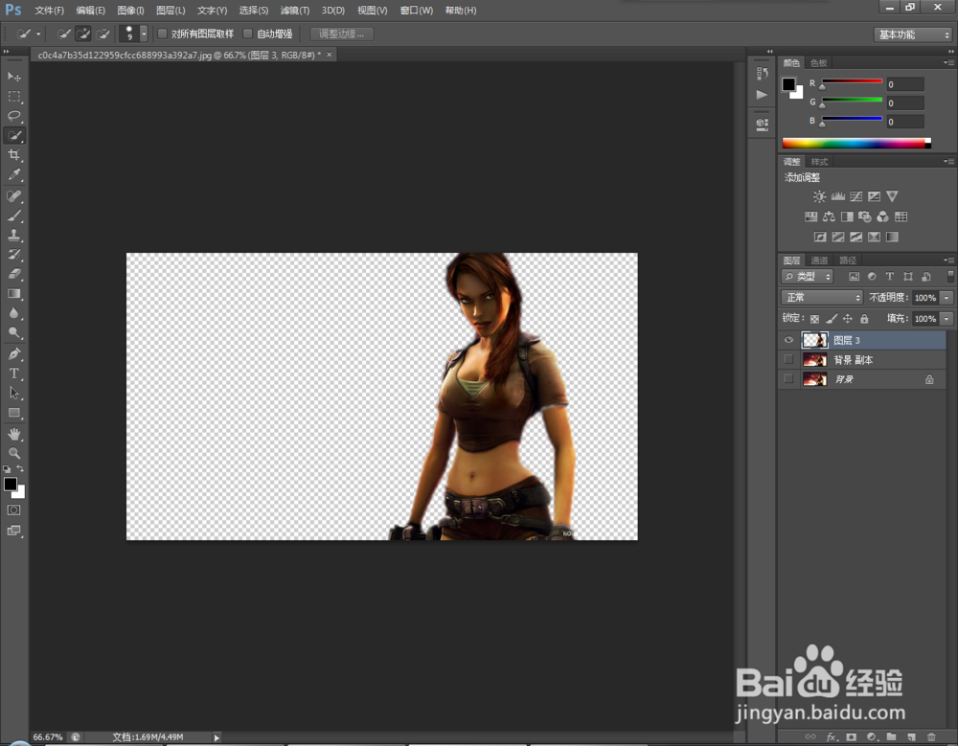The height and width of the screenshot is (746, 958).
Task: Open the 不透明度 slider arrow
Action: pyautogui.click(x=947, y=298)
